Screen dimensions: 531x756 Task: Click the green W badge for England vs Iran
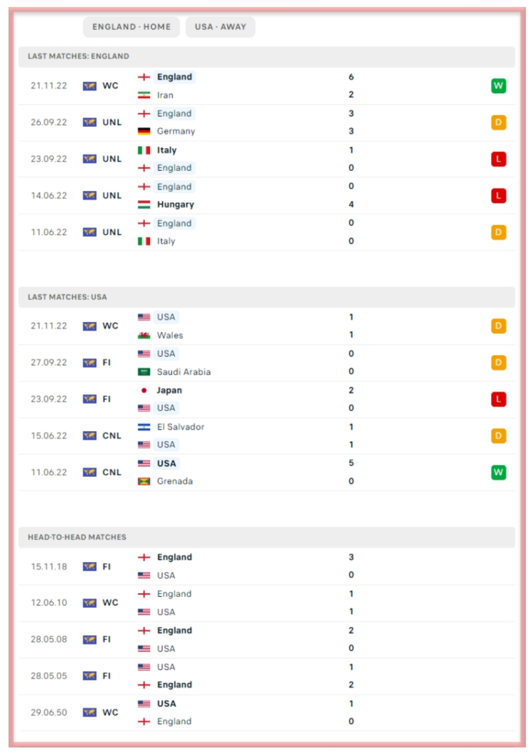498,86
